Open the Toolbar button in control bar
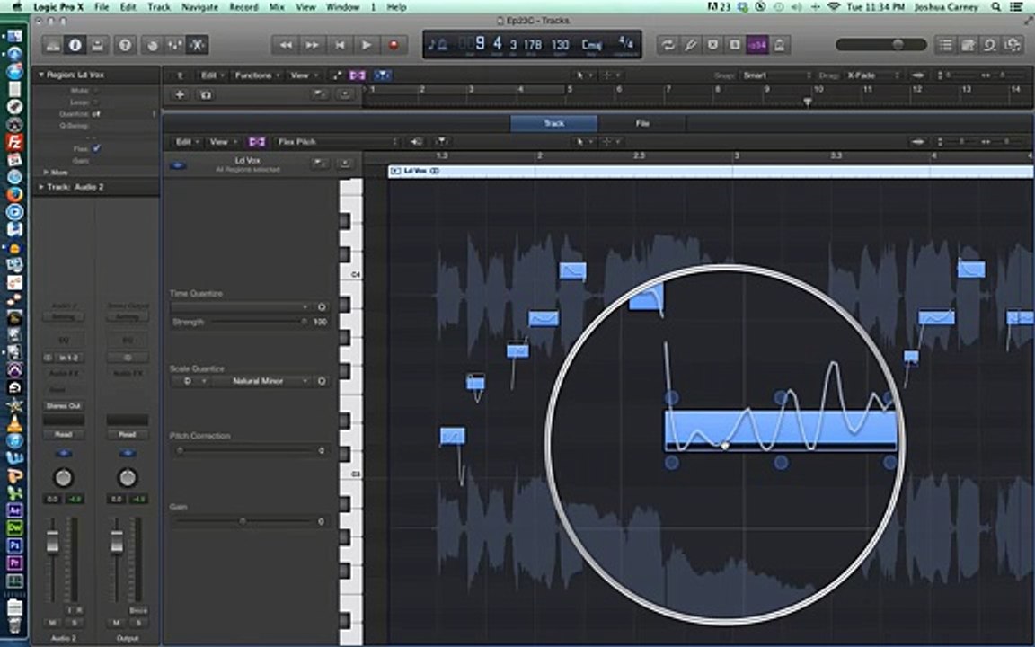The width and height of the screenshot is (1035, 647). (98, 45)
